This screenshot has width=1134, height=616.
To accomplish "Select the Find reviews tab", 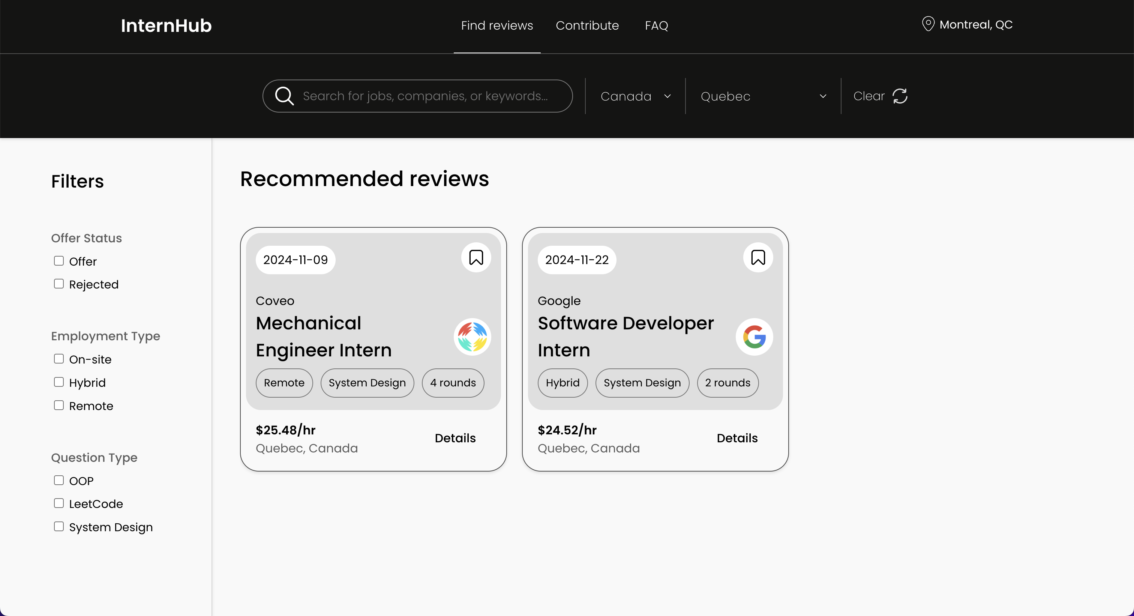I will 496,26.
